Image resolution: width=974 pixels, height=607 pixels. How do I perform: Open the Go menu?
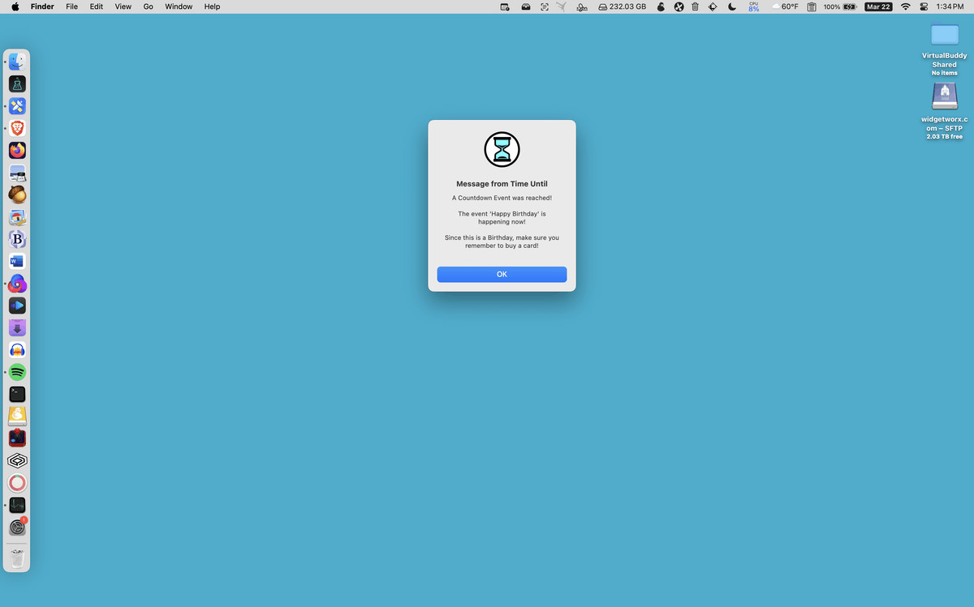pos(149,6)
